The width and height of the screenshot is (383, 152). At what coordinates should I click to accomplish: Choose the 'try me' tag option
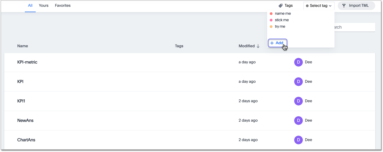280,26
